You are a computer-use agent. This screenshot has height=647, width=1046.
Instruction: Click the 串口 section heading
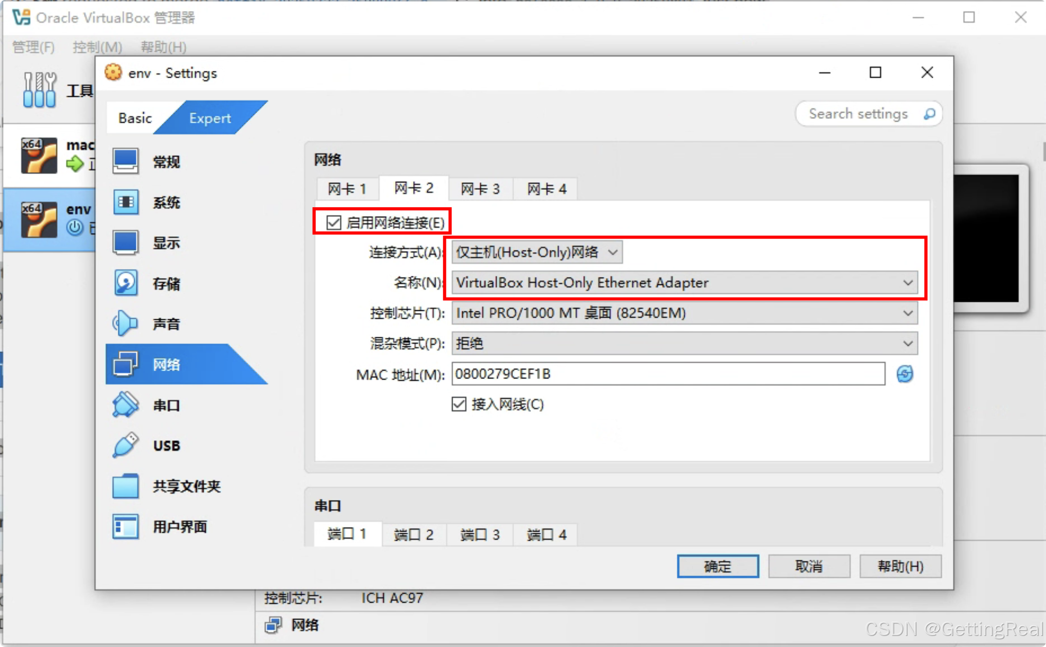328,505
